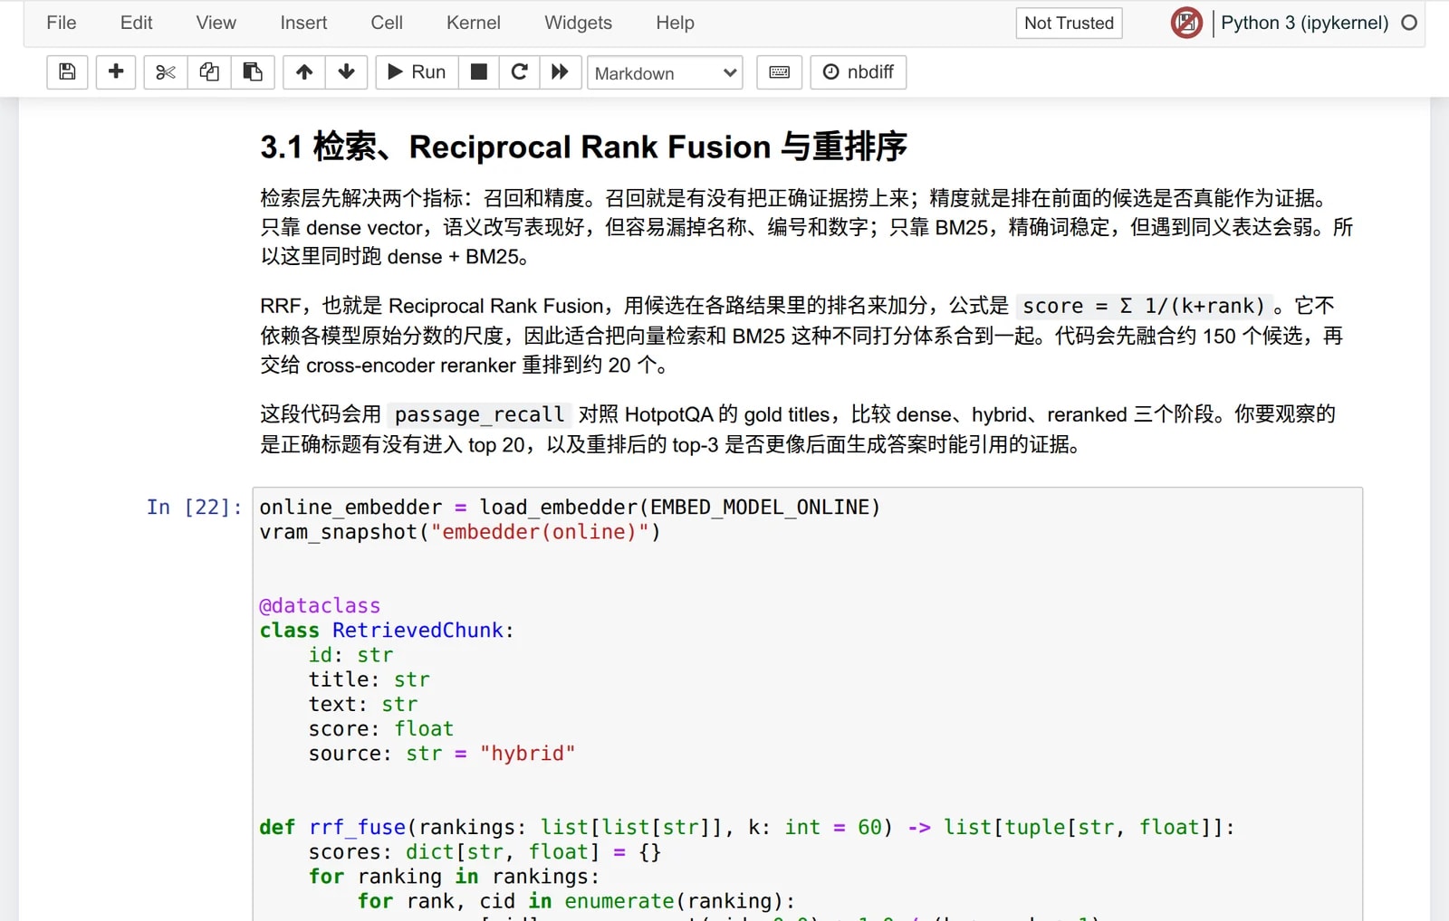Viewport: 1449px width, 921px height.
Task: Click the In [22] cell prompt
Action: 195,507
